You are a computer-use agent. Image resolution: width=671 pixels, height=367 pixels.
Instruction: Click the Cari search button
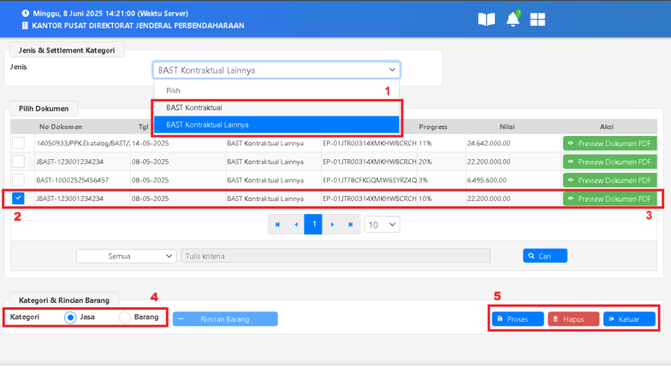pyautogui.click(x=545, y=256)
